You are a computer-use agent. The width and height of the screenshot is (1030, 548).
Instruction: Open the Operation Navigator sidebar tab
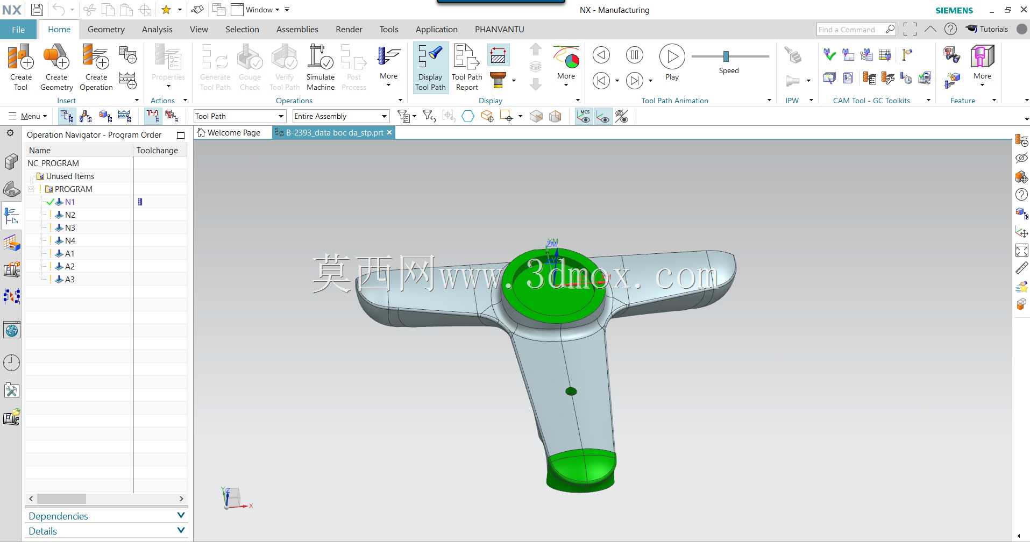click(11, 216)
